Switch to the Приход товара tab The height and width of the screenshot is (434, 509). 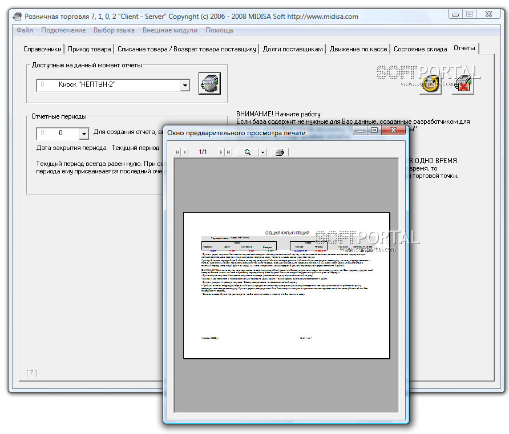89,49
